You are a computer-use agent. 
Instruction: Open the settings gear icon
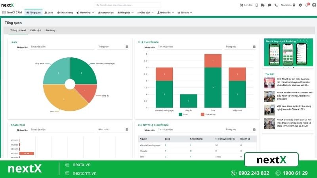pyautogui.click(x=300, y=5)
